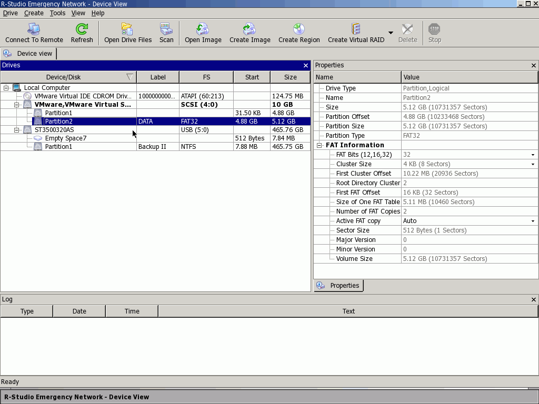Click the ST3500320AS hard drive icon

click(x=27, y=130)
